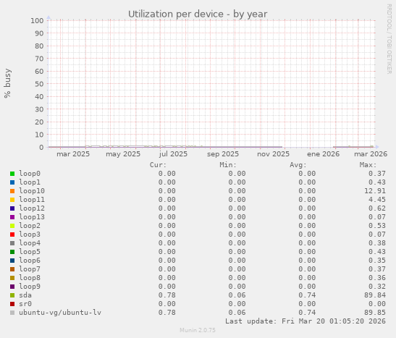Click the sda olive color swatch
Image resolution: width=396 pixels, height=338 pixels.
(x=12, y=295)
